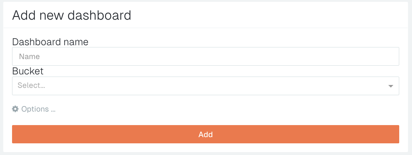Focus the Dashboard name input field

pyautogui.click(x=205, y=57)
